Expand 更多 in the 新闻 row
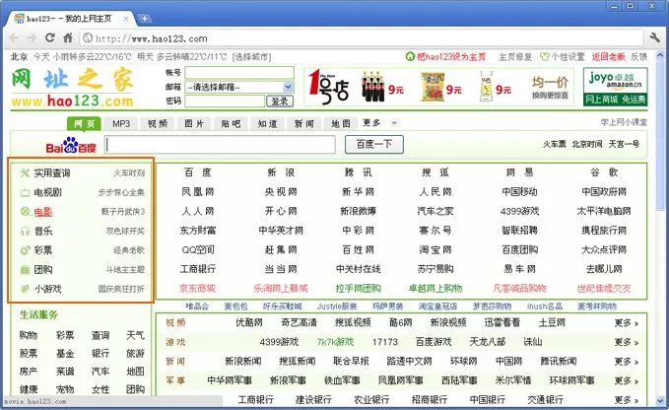 pos(627,362)
